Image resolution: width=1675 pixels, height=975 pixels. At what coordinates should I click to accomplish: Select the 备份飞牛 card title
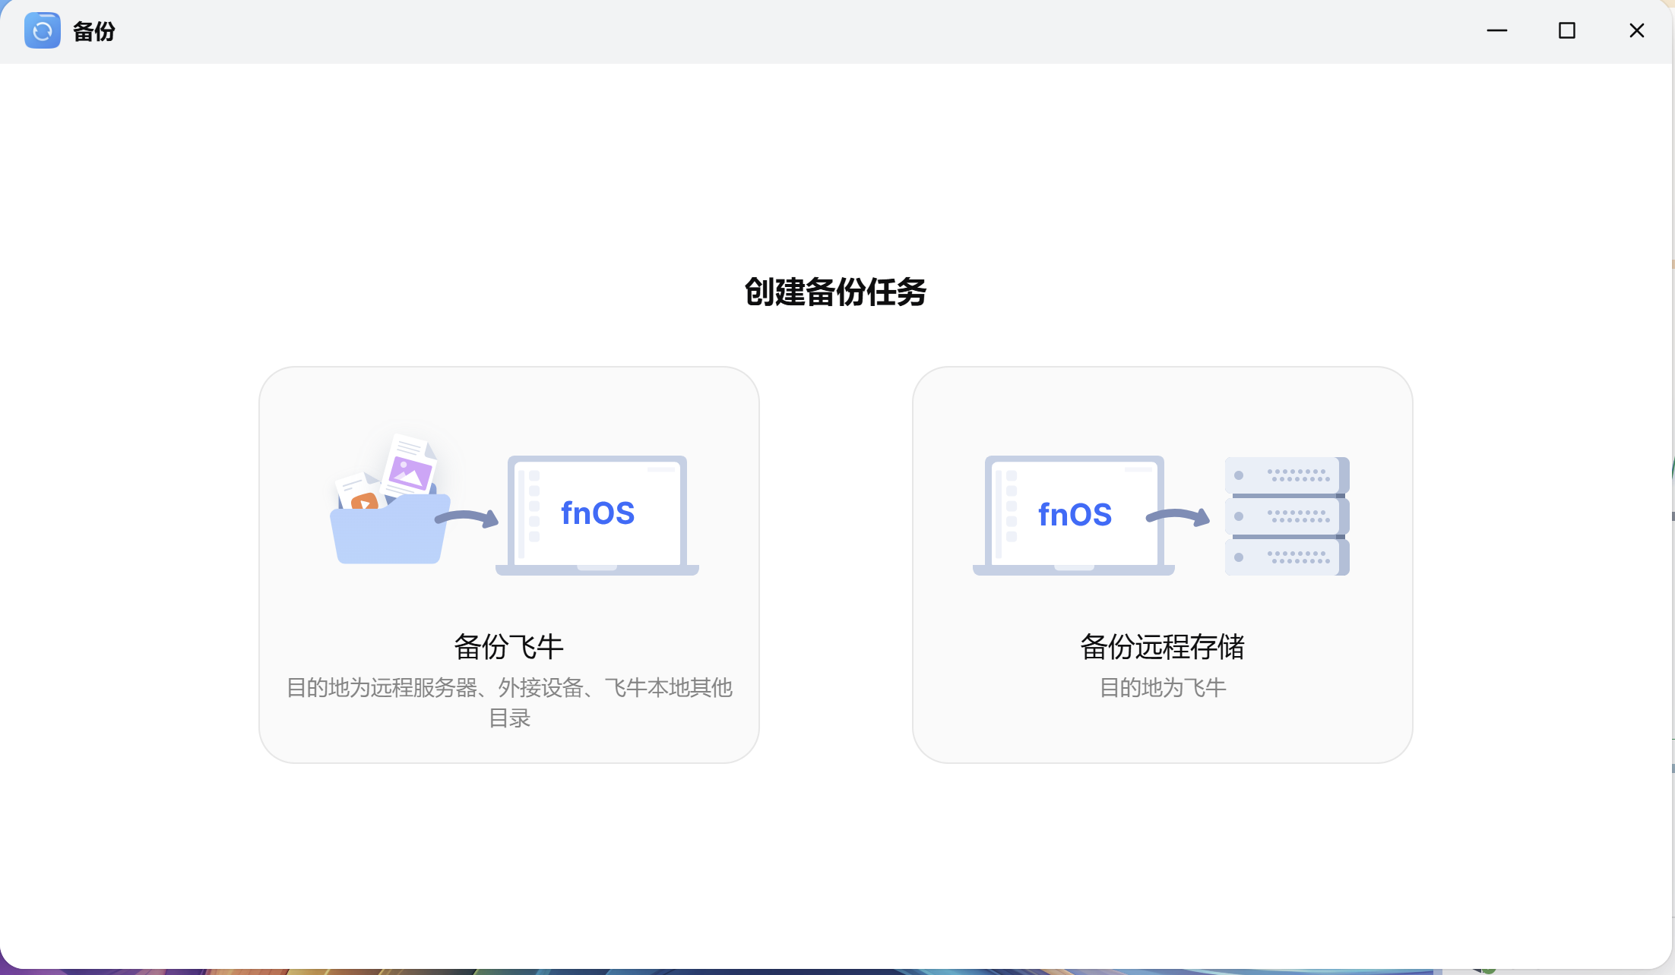pyautogui.click(x=508, y=647)
